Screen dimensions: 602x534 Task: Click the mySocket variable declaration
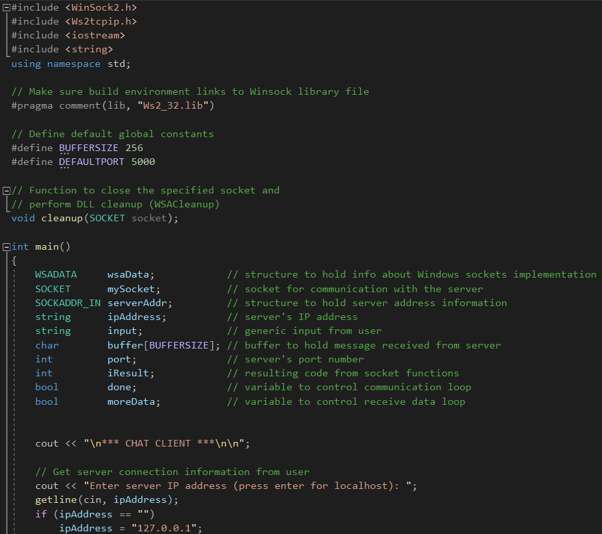coord(132,288)
